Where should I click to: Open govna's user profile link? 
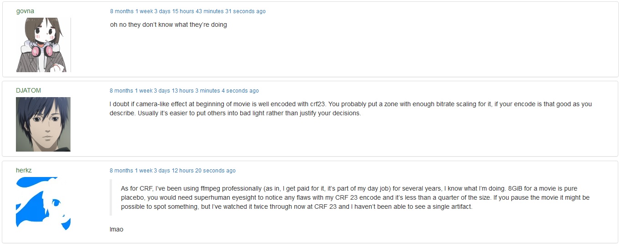(25, 11)
